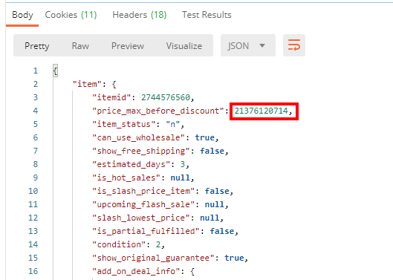Click the "item_status" key

(x=124, y=124)
